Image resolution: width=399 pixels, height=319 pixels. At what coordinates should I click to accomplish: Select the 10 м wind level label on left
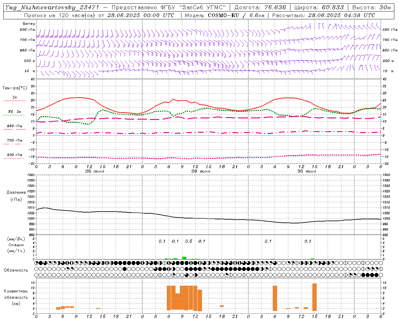30,71
